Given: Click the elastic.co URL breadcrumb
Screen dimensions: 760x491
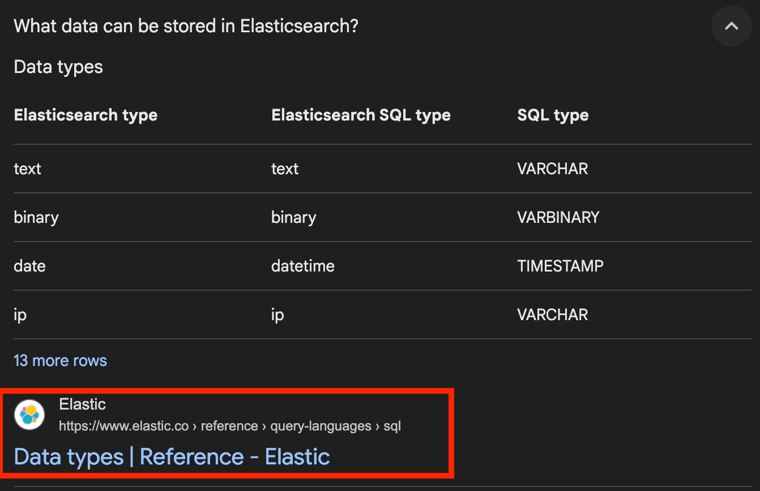Looking at the screenshot, I should [229, 426].
